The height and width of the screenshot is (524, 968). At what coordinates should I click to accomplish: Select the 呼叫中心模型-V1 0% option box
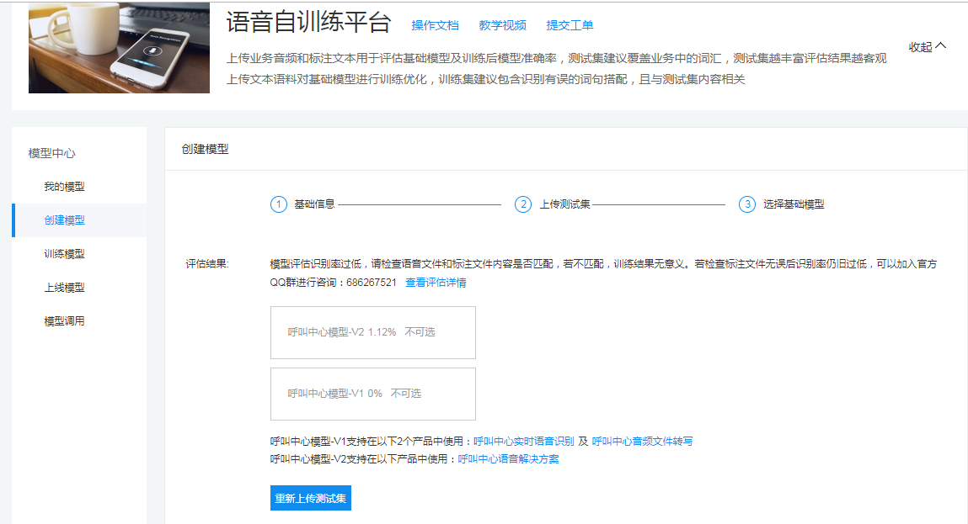373,394
